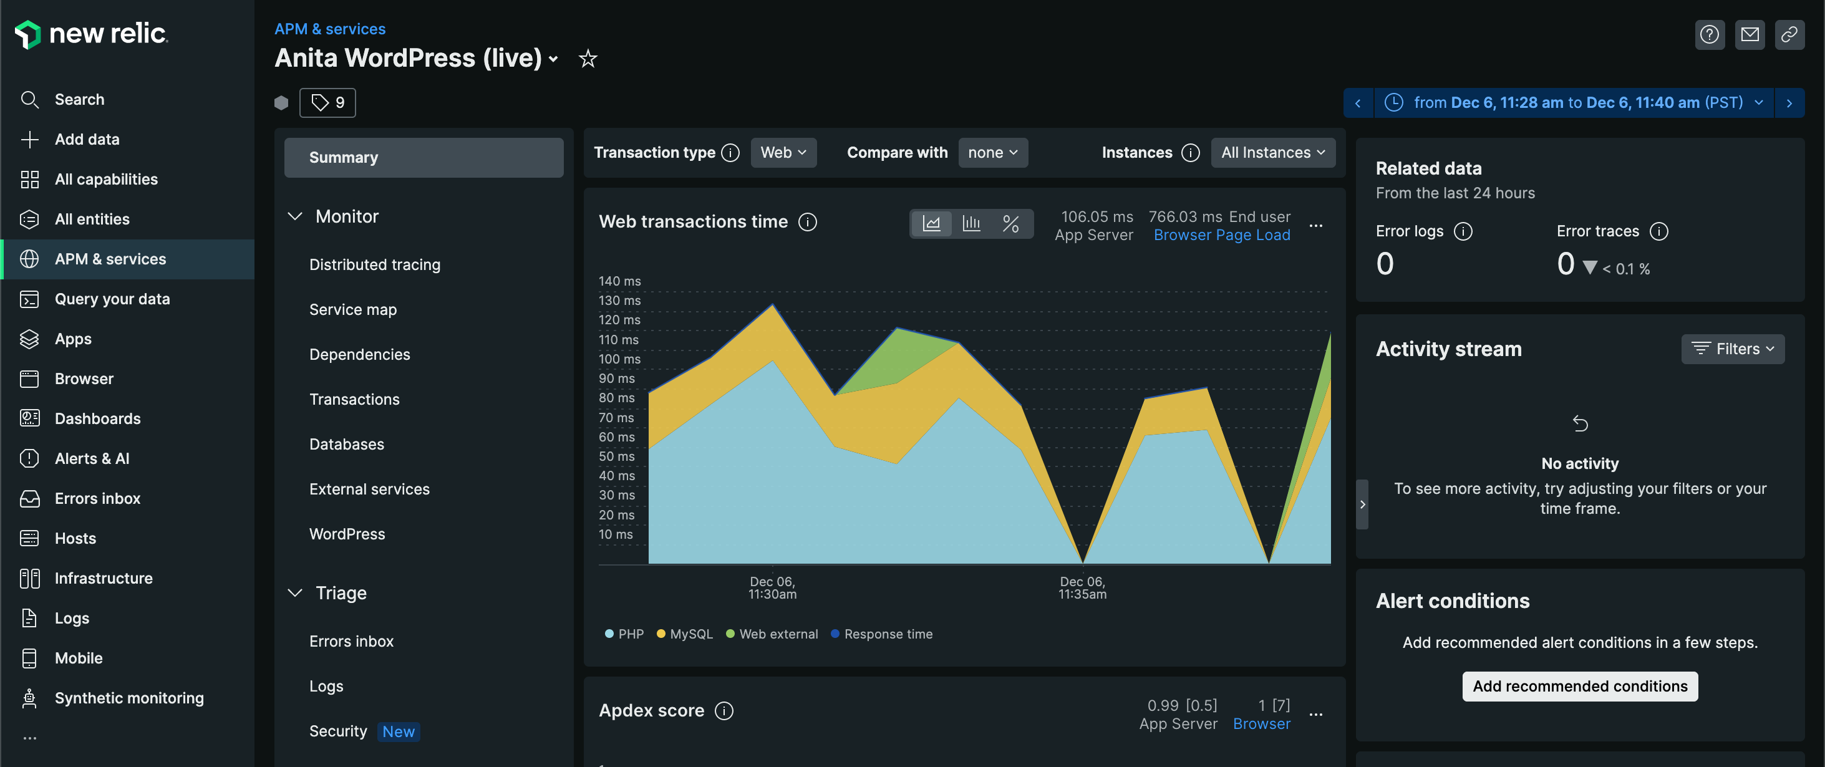Screen dimensions: 1825x767
Task: Click Add recommended conditions
Action: pos(1579,685)
